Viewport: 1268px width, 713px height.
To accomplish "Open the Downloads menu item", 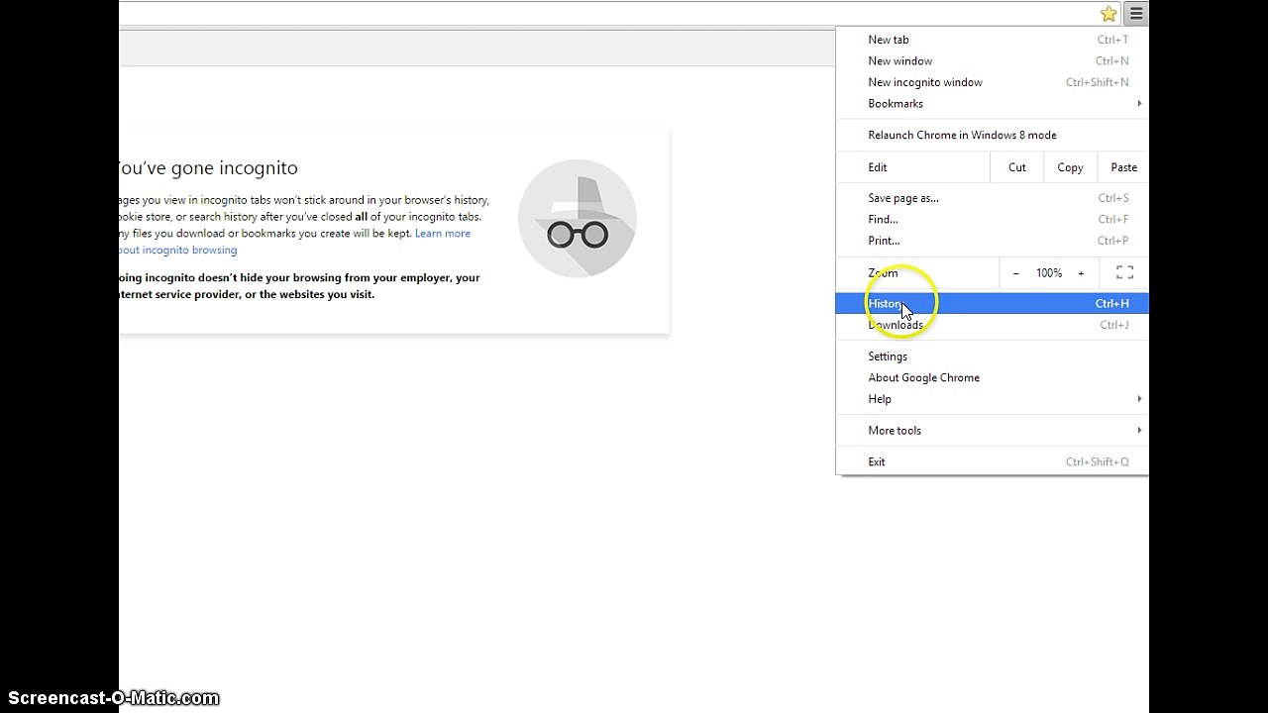I will (992, 325).
